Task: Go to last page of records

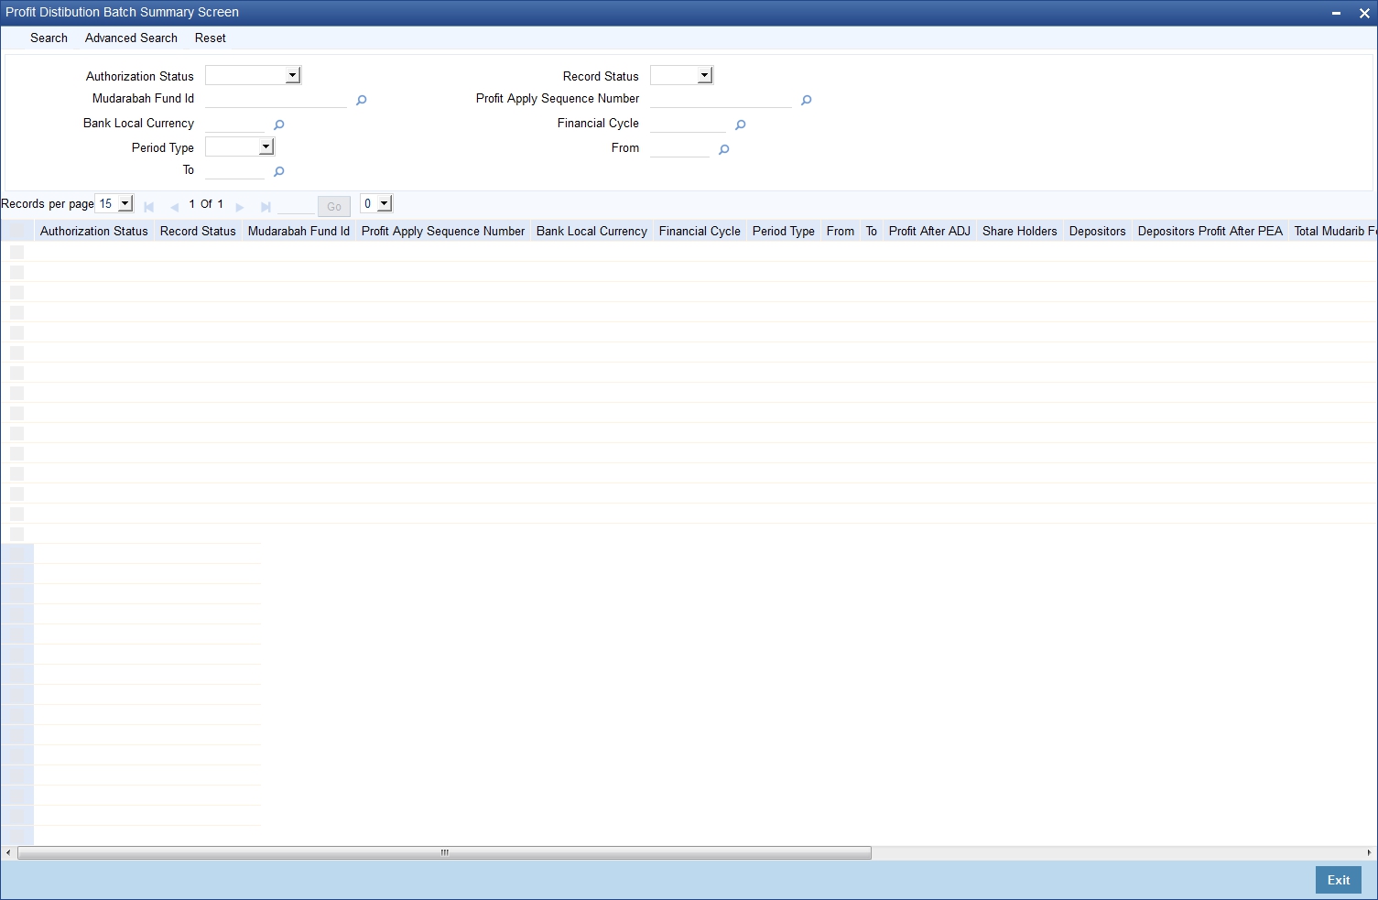Action: click(266, 207)
